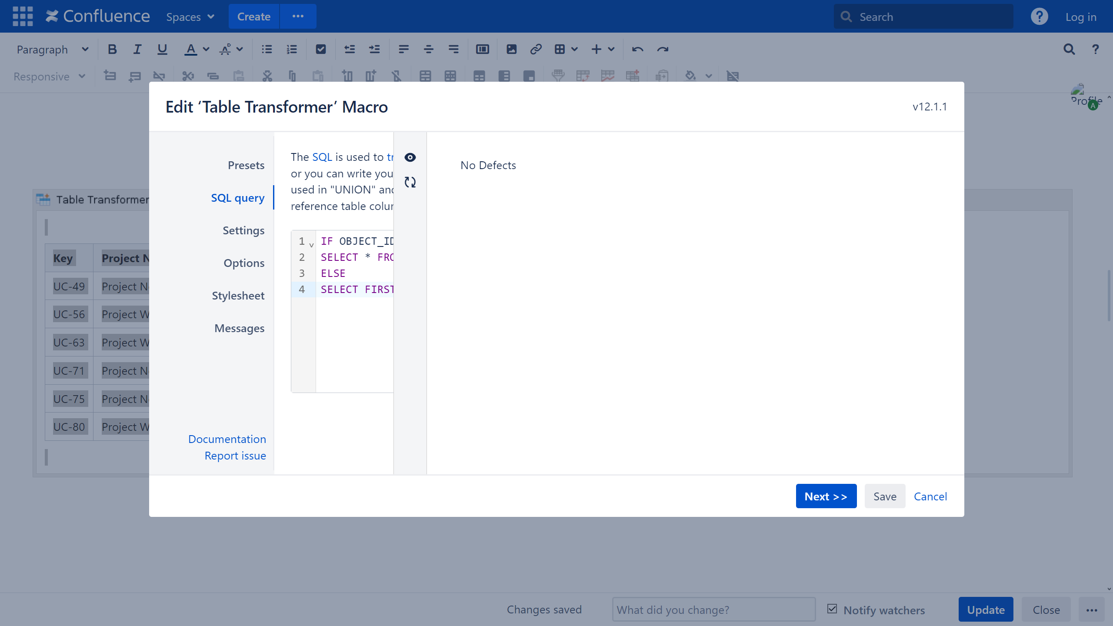Image resolution: width=1113 pixels, height=626 pixels.
Task: Click the eye preview icon
Action: (410, 157)
